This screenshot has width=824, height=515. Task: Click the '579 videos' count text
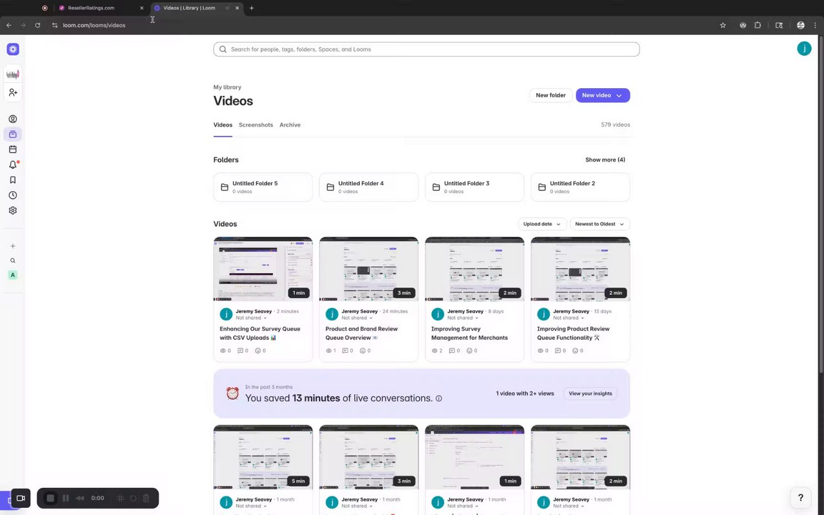pyautogui.click(x=615, y=125)
